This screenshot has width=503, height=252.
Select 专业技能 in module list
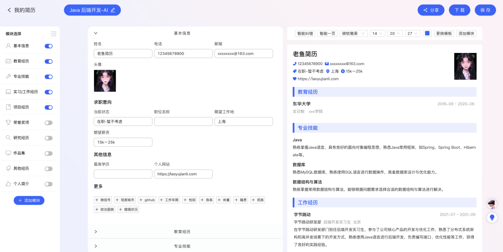pyautogui.click(x=21, y=77)
